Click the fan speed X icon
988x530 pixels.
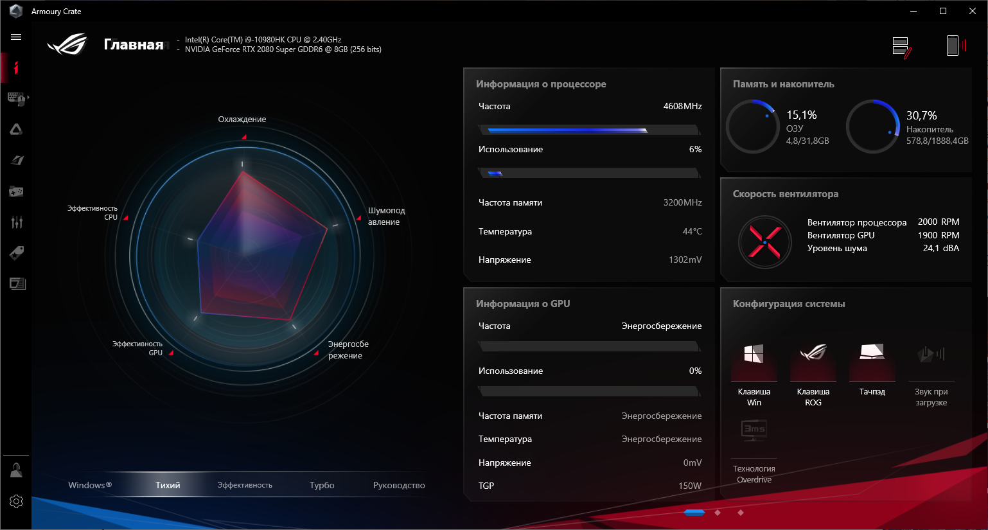pyautogui.click(x=764, y=242)
